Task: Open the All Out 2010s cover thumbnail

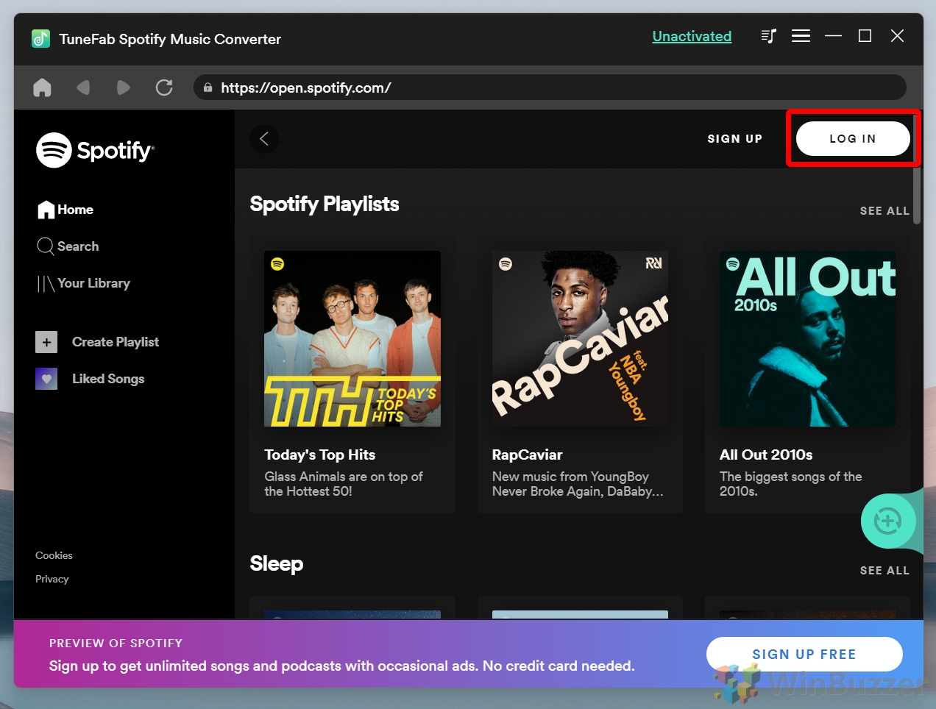Action: point(807,338)
